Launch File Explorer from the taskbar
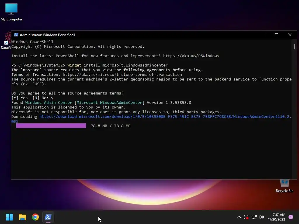The image size is (299, 224). pyautogui.click(x=22, y=217)
